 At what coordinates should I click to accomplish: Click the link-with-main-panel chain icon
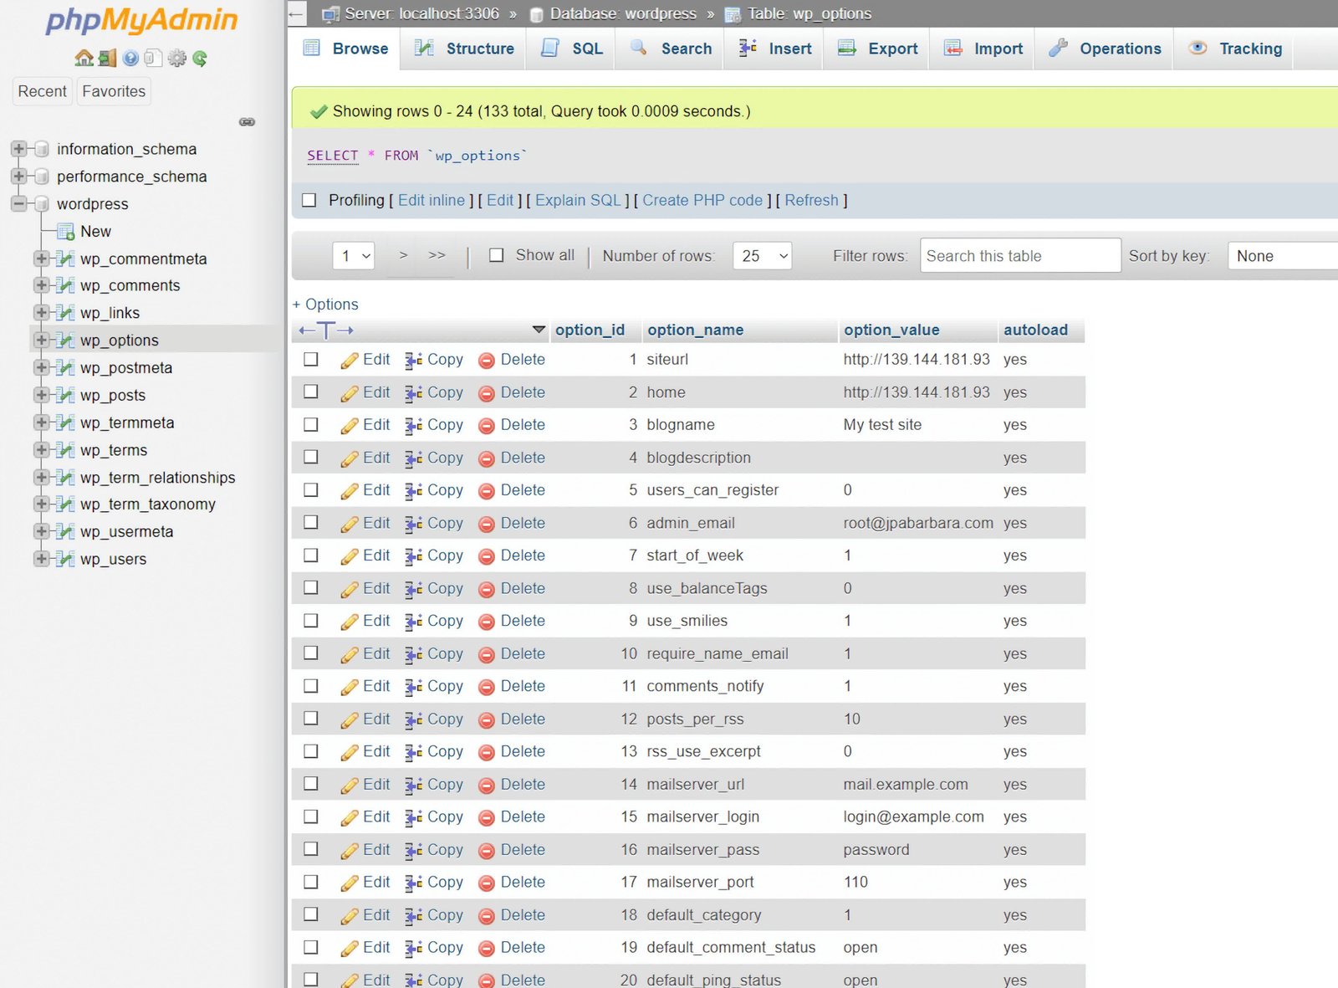coord(247,122)
